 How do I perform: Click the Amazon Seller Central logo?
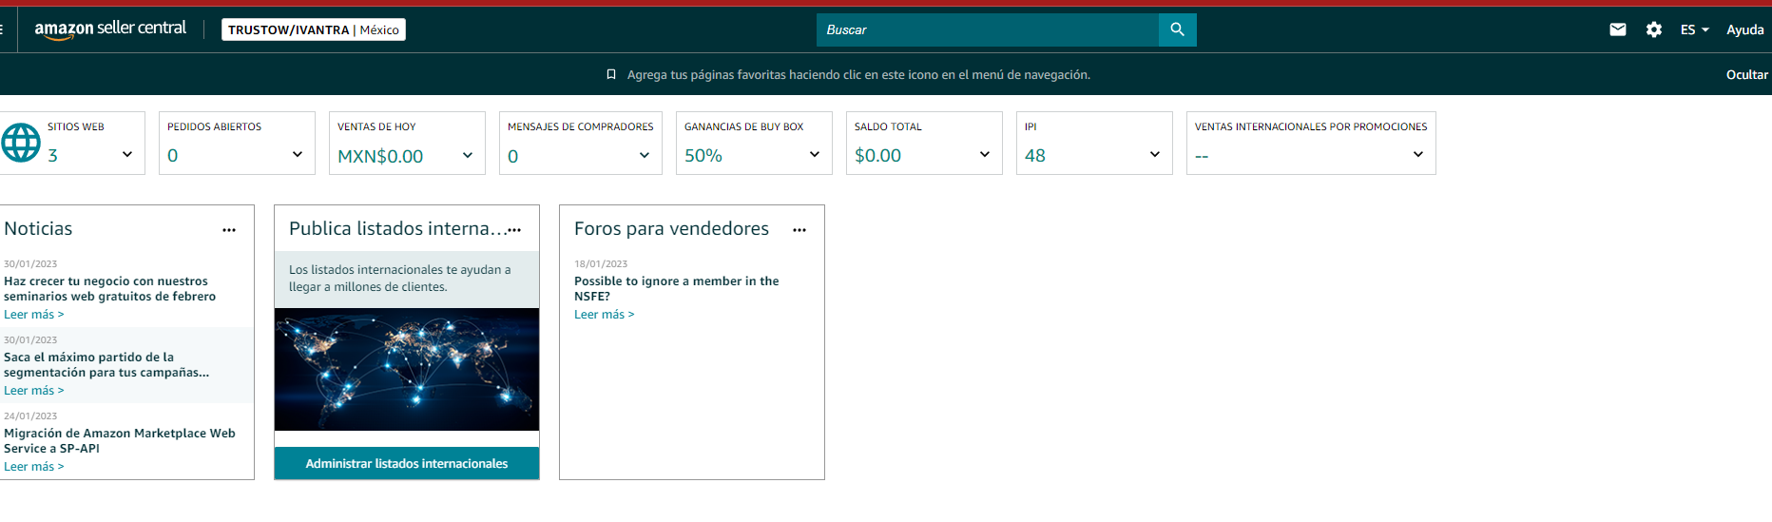tap(110, 29)
